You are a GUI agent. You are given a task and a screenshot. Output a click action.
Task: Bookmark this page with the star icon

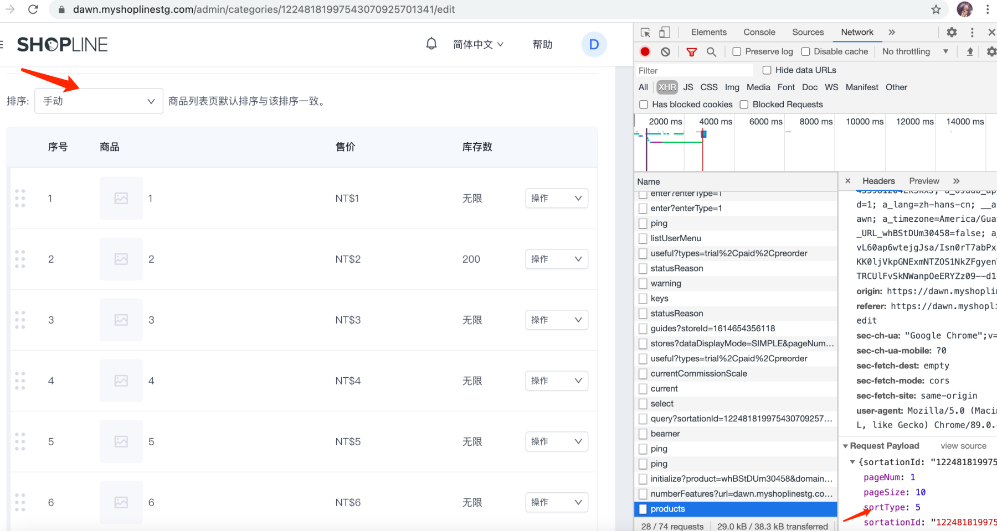coord(936,9)
